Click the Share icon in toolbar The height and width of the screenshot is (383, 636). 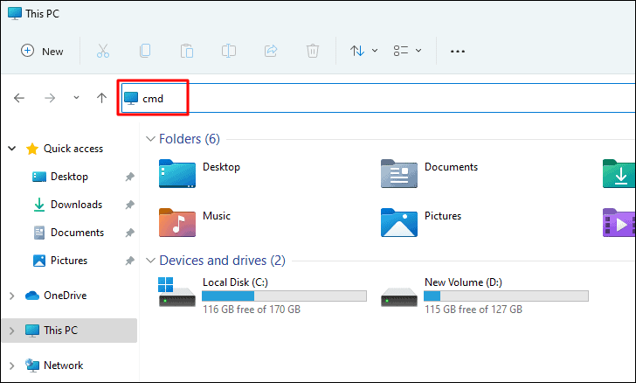(271, 52)
